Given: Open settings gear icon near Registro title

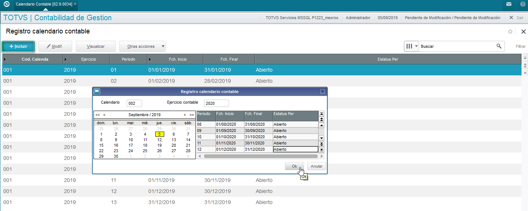Looking at the screenshot, I should tap(510, 32).
